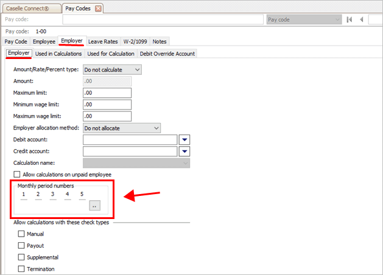Go to first pay code record
Screen dimensions: 383x275
[349, 20]
